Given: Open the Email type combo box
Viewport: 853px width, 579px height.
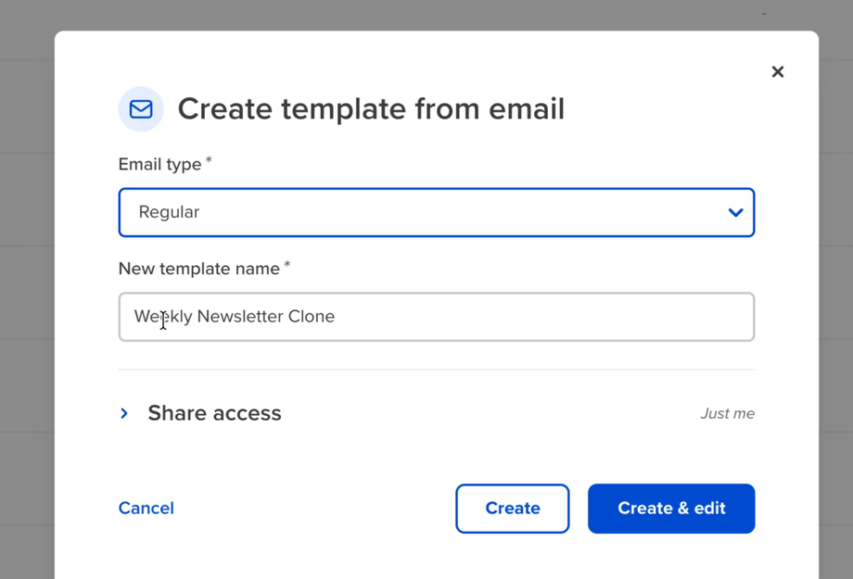Looking at the screenshot, I should tap(437, 212).
